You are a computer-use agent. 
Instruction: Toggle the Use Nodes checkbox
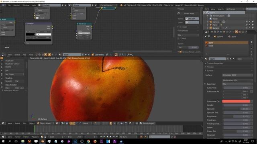[93, 55]
